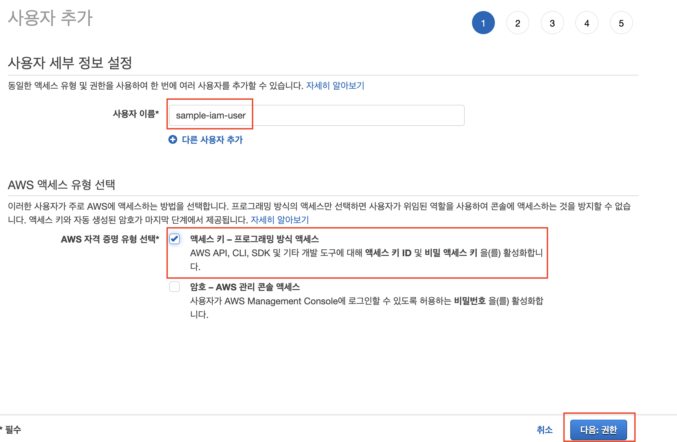Open the '자세히 알아보기' link under AWS access type

click(x=280, y=220)
